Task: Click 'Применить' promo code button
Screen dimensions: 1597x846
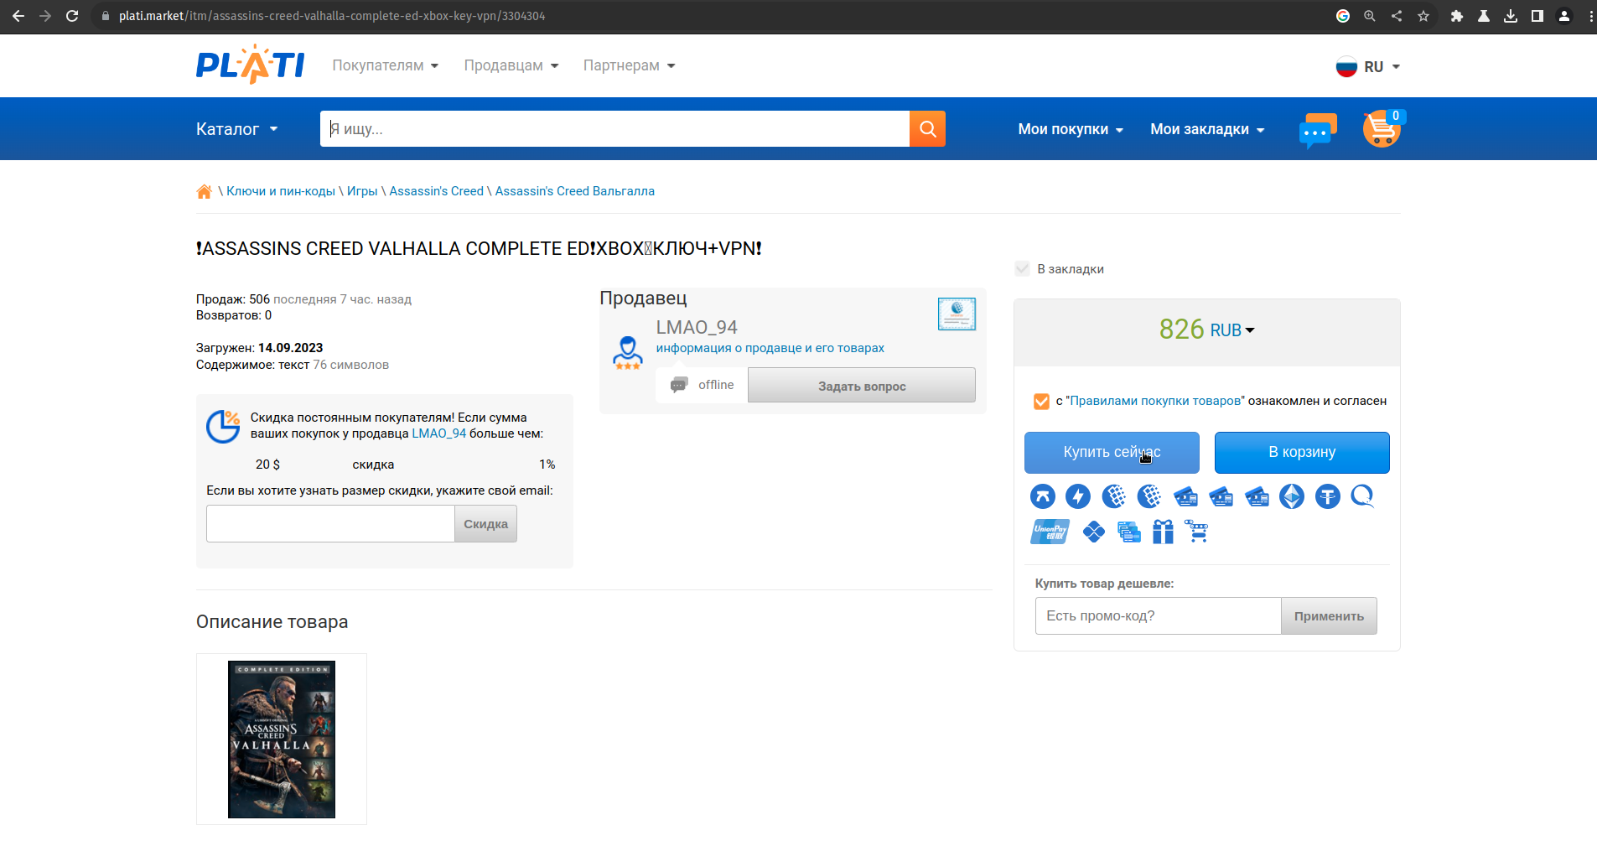Action: pyautogui.click(x=1329, y=616)
